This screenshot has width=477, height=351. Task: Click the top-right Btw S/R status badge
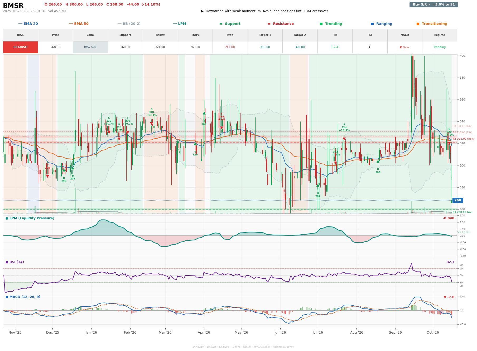tap(433, 4)
